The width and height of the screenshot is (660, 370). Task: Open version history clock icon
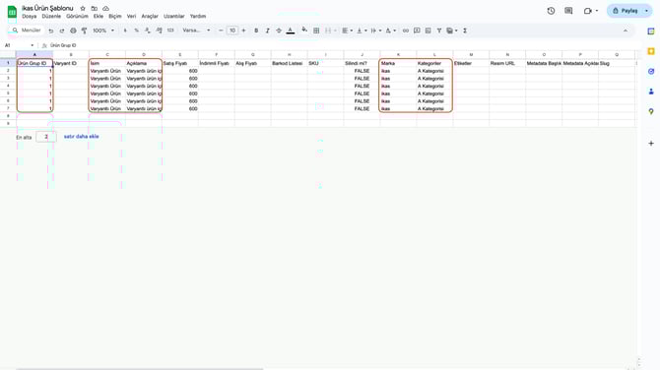pos(551,11)
